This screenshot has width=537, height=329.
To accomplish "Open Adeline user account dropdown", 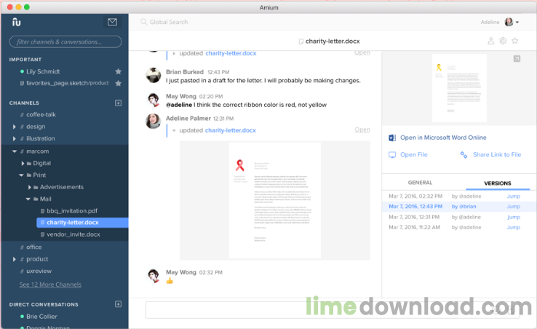I will pos(509,22).
